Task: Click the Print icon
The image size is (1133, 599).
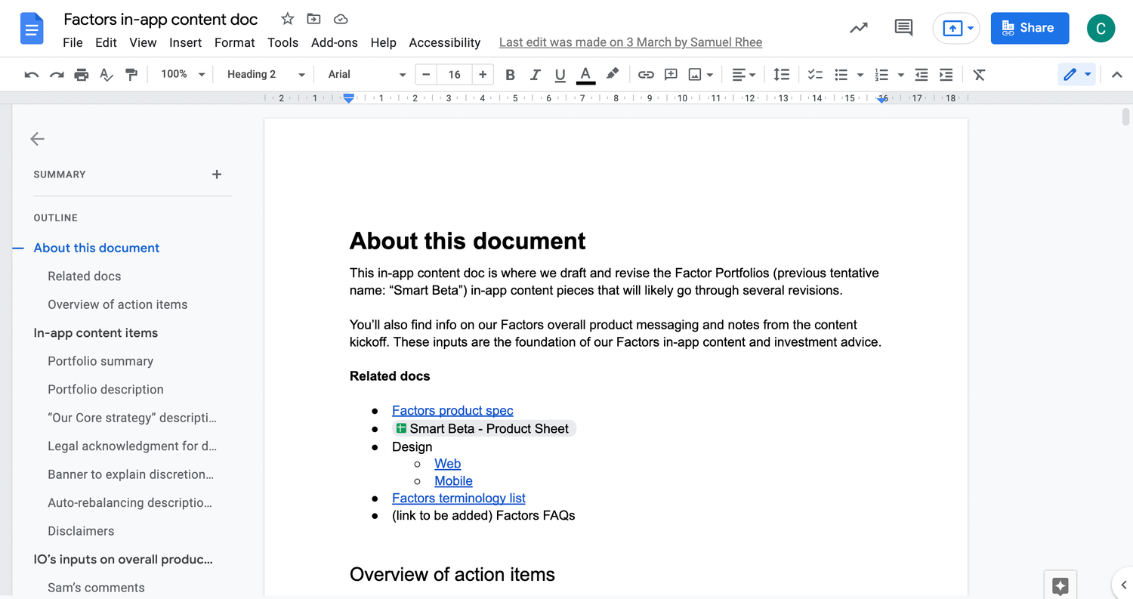Action: (x=82, y=74)
